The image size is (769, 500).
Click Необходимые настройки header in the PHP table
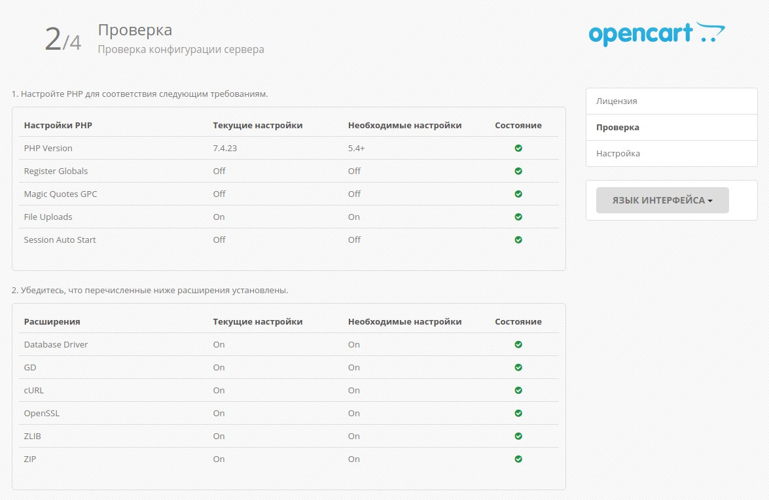404,125
